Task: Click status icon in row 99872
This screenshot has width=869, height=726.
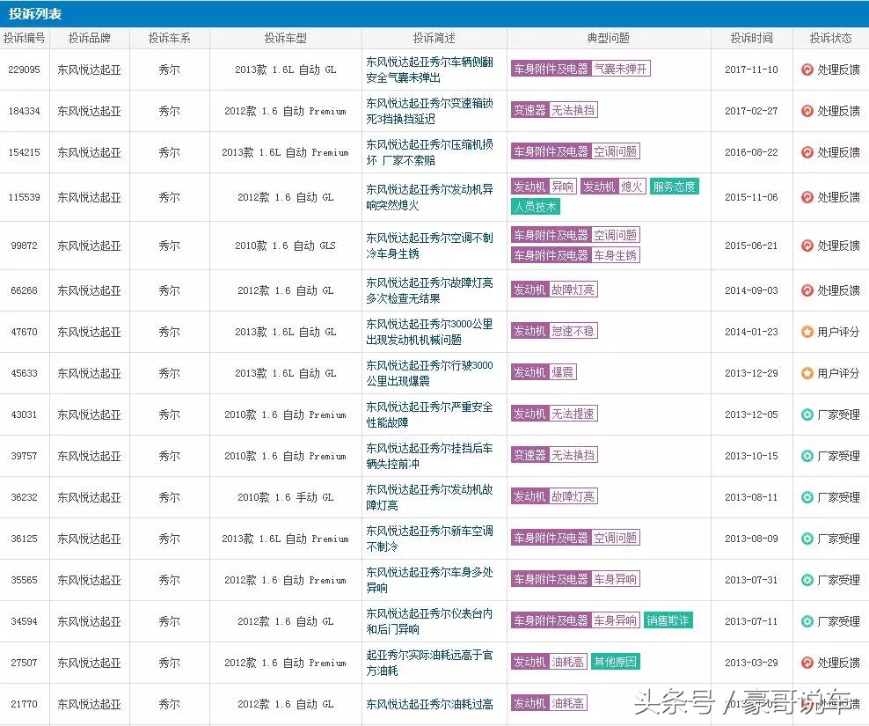Action: [807, 246]
